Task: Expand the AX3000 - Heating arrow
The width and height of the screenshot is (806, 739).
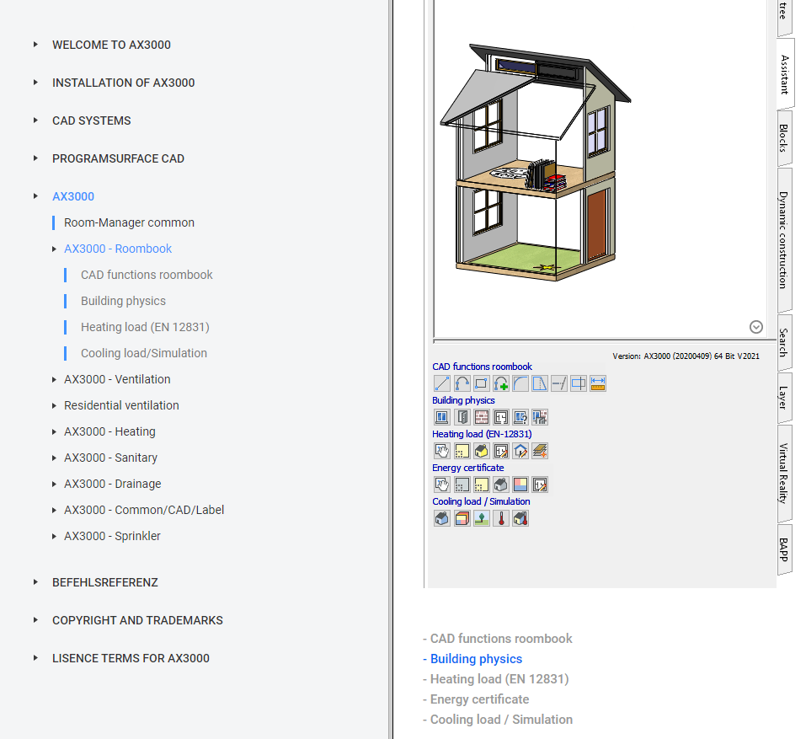Action: coord(54,432)
